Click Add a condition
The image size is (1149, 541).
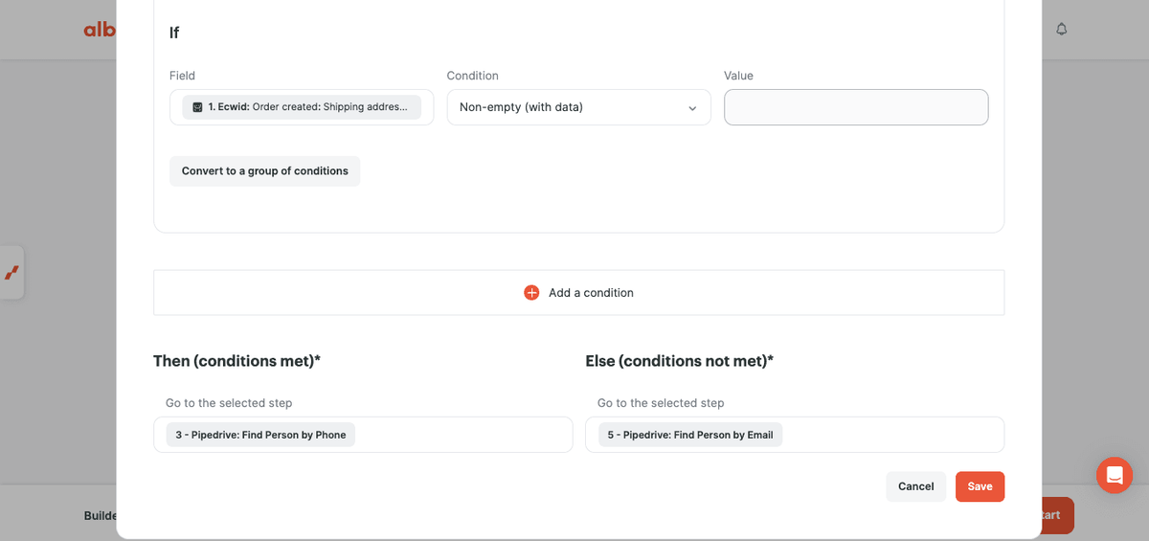[x=578, y=292]
